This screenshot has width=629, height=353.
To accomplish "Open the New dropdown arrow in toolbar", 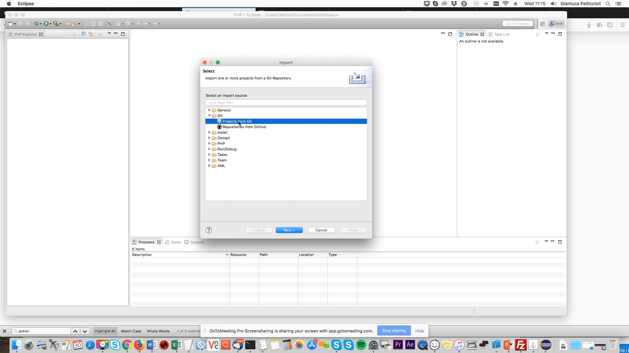I will point(15,24).
